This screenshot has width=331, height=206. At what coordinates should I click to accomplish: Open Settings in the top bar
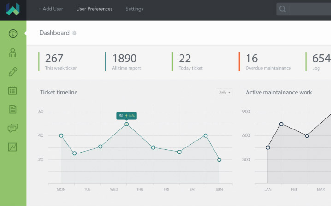(134, 9)
